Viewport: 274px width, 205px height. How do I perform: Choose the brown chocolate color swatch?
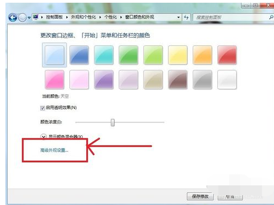point(178,80)
